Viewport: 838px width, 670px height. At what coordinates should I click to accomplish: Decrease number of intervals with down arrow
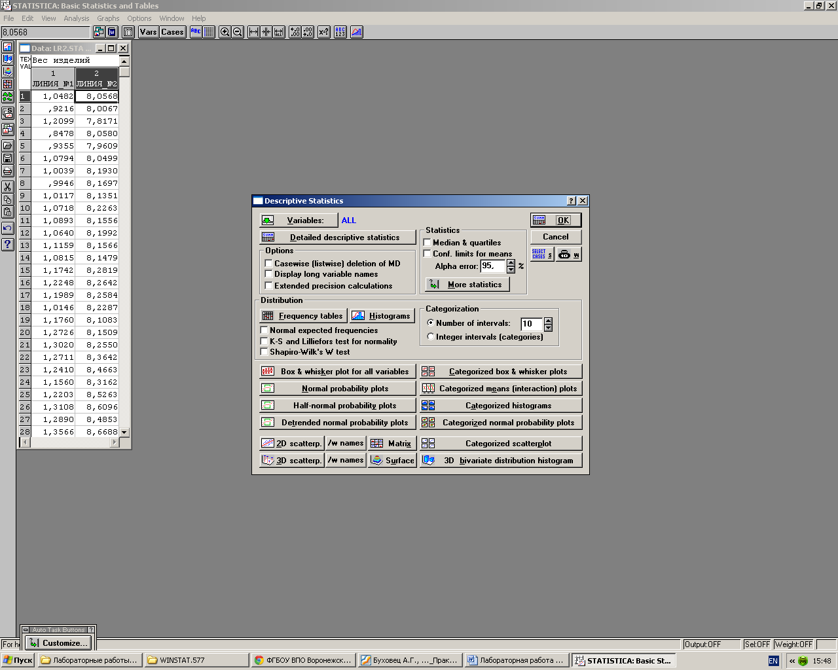[549, 327]
